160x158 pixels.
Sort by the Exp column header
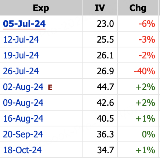41,8
